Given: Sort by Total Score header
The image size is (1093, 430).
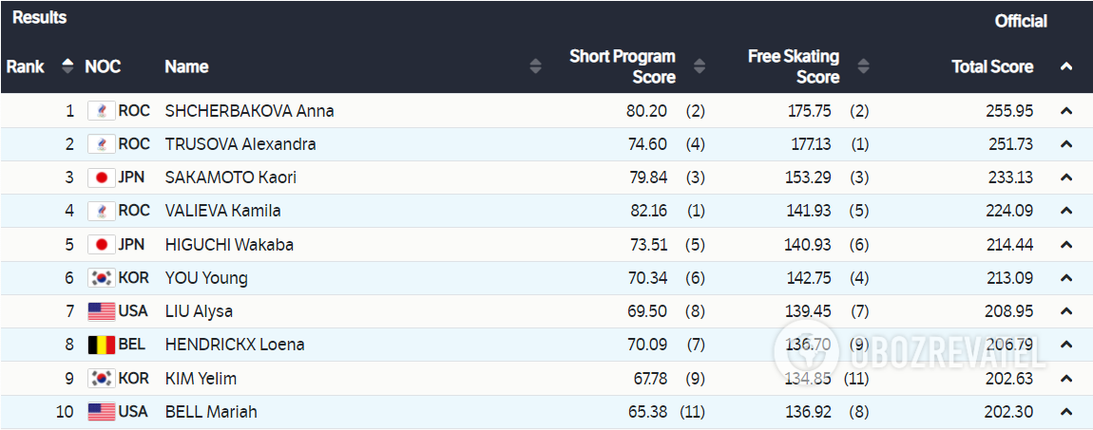Looking at the screenshot, I should click(992, 66).
